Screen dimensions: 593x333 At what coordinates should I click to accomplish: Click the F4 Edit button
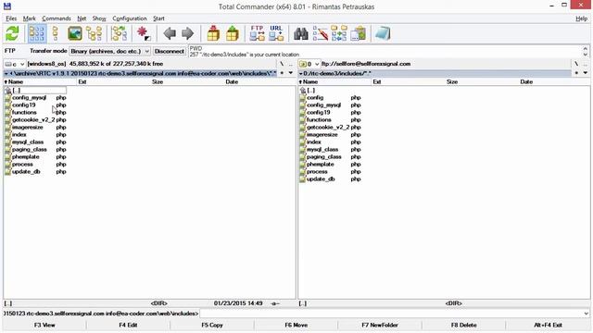128,325
